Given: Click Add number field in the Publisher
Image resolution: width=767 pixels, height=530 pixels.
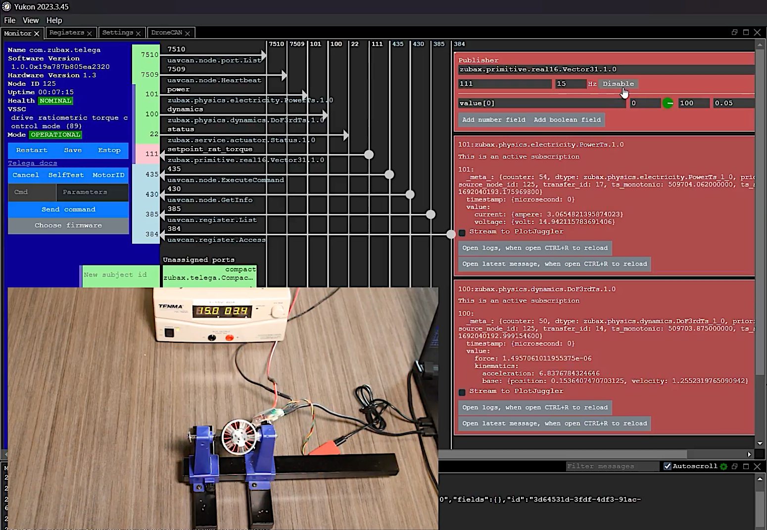Looking at the screenshot, I should pyautogui.click(x=493, y=120).
